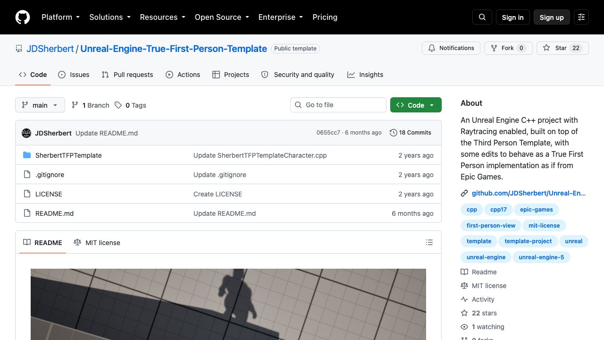Viewport: 604px width, 340px height.
Task: Open the Pricing page
Action: coord(325,17)
